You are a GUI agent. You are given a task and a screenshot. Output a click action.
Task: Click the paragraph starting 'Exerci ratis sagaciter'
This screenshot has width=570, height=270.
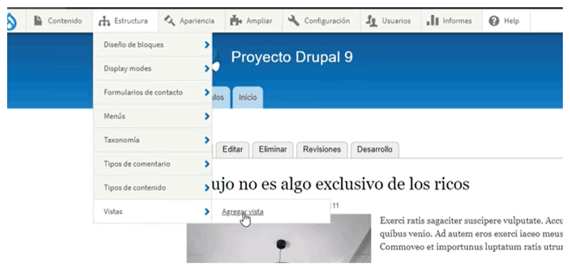coord(471,234)
